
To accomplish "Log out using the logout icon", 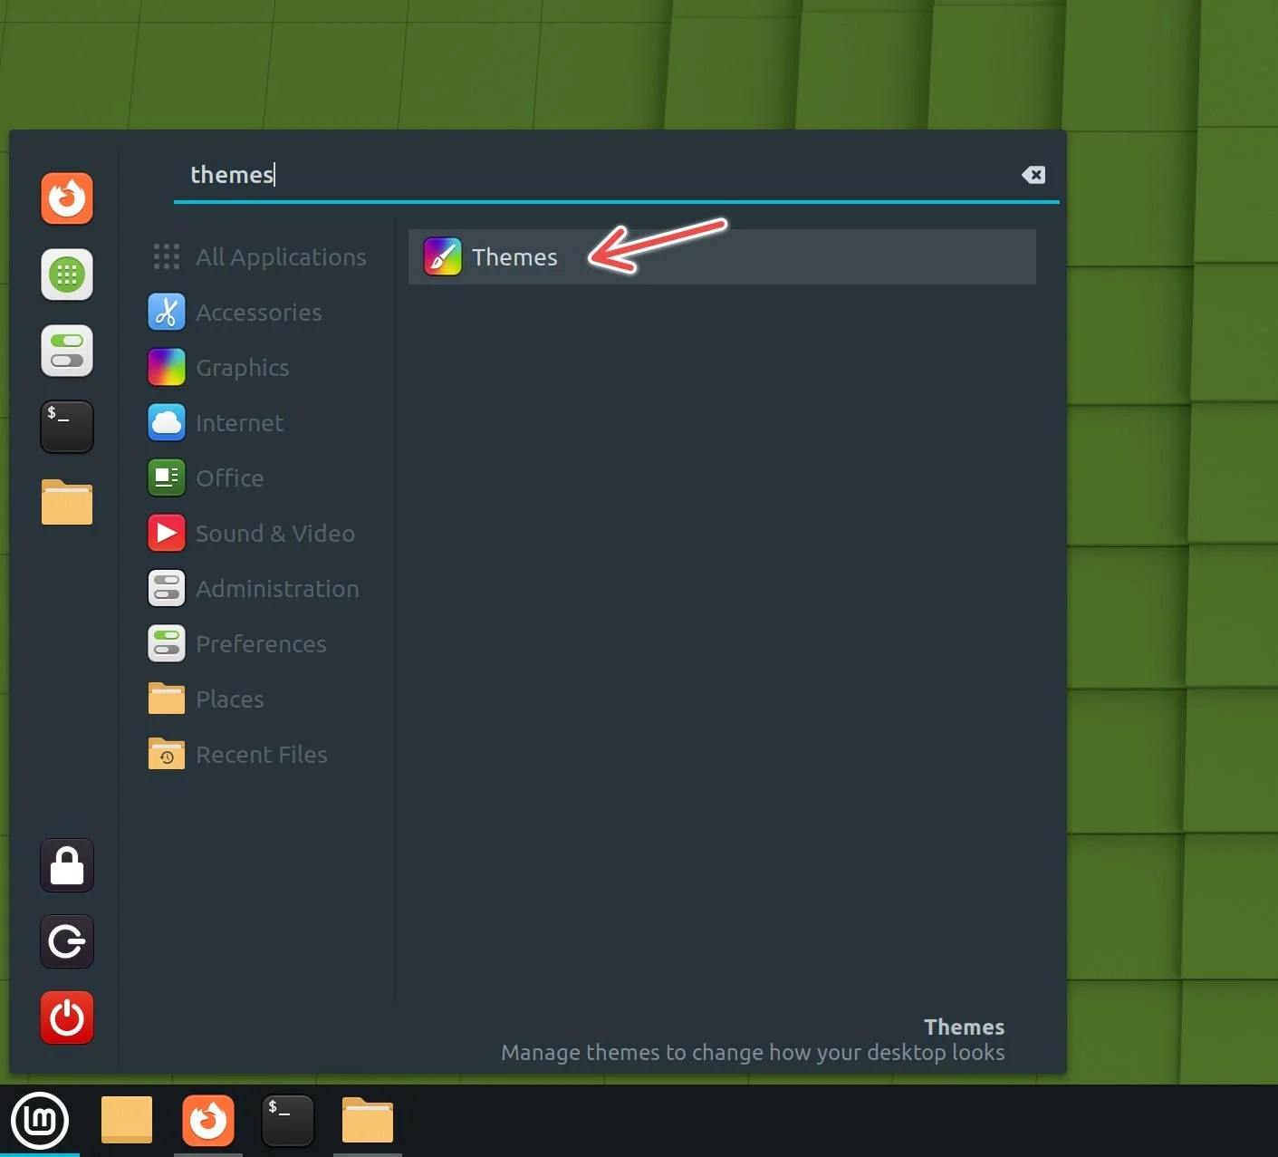I will (x=67, y=941).
